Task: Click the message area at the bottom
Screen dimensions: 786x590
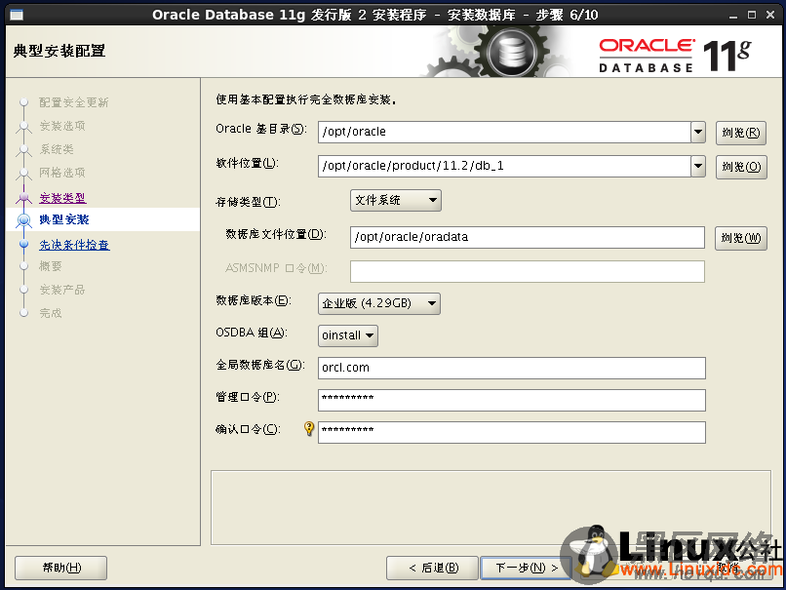Action: click(491, 507)
